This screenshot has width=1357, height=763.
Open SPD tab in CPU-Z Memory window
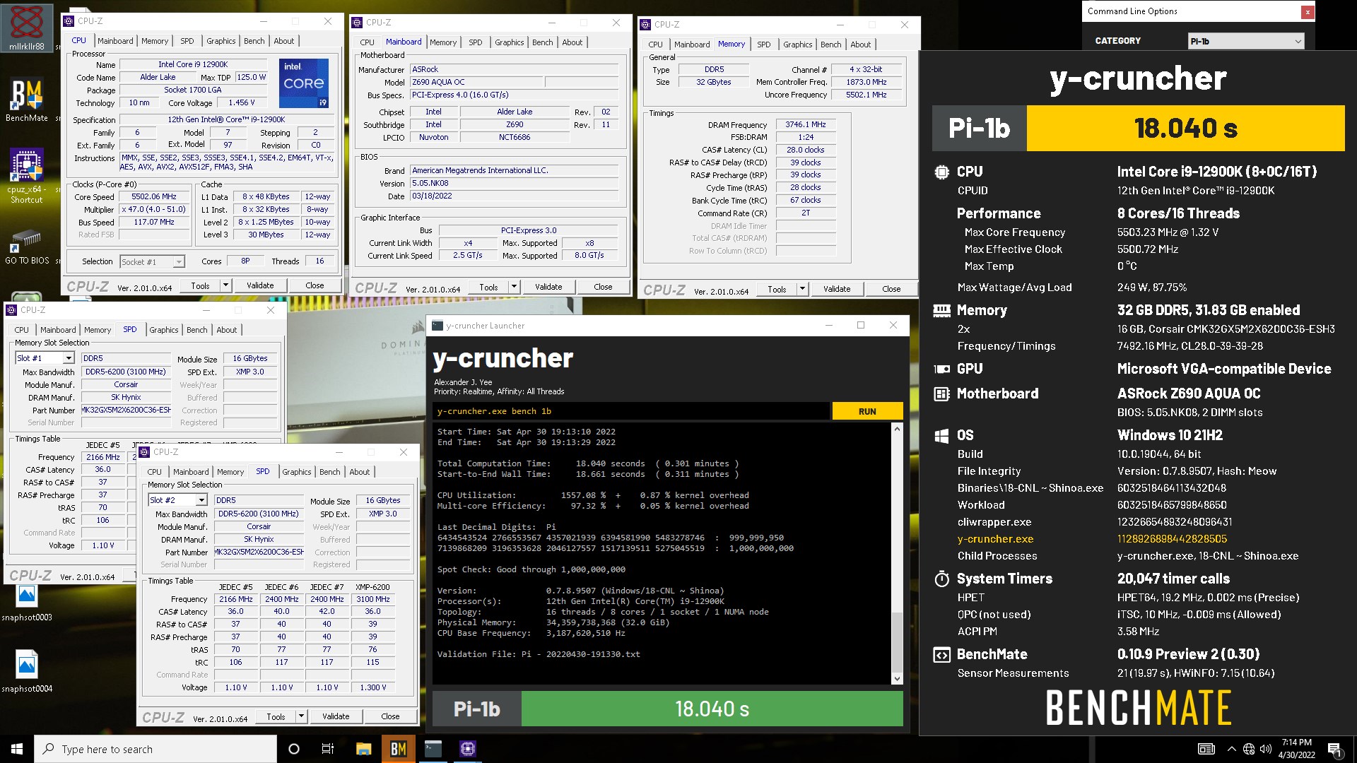click(x=764, y=45)
